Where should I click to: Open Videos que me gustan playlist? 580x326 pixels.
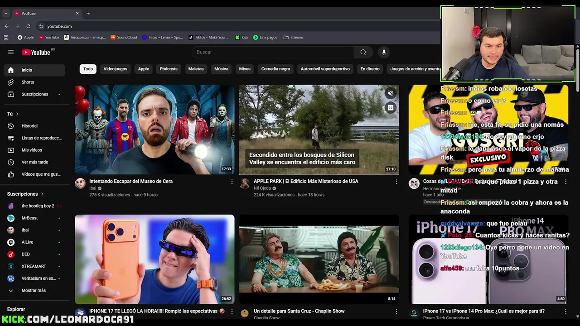pos(34,174)
